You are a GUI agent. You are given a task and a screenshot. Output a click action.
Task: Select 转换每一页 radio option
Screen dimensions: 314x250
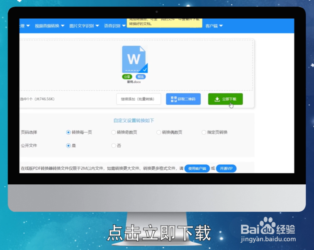pyautogui.click(x=68, y=132)
